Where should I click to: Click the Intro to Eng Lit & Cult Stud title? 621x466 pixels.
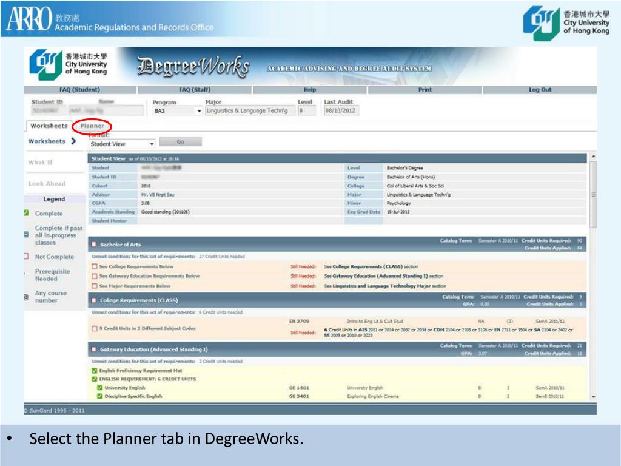375,322
